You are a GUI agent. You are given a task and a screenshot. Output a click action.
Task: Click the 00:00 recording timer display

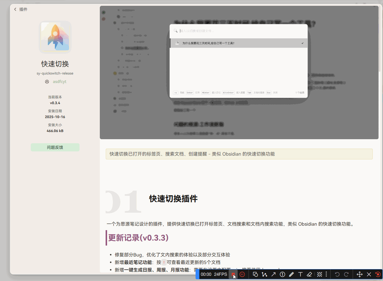(x=207, y=274)
